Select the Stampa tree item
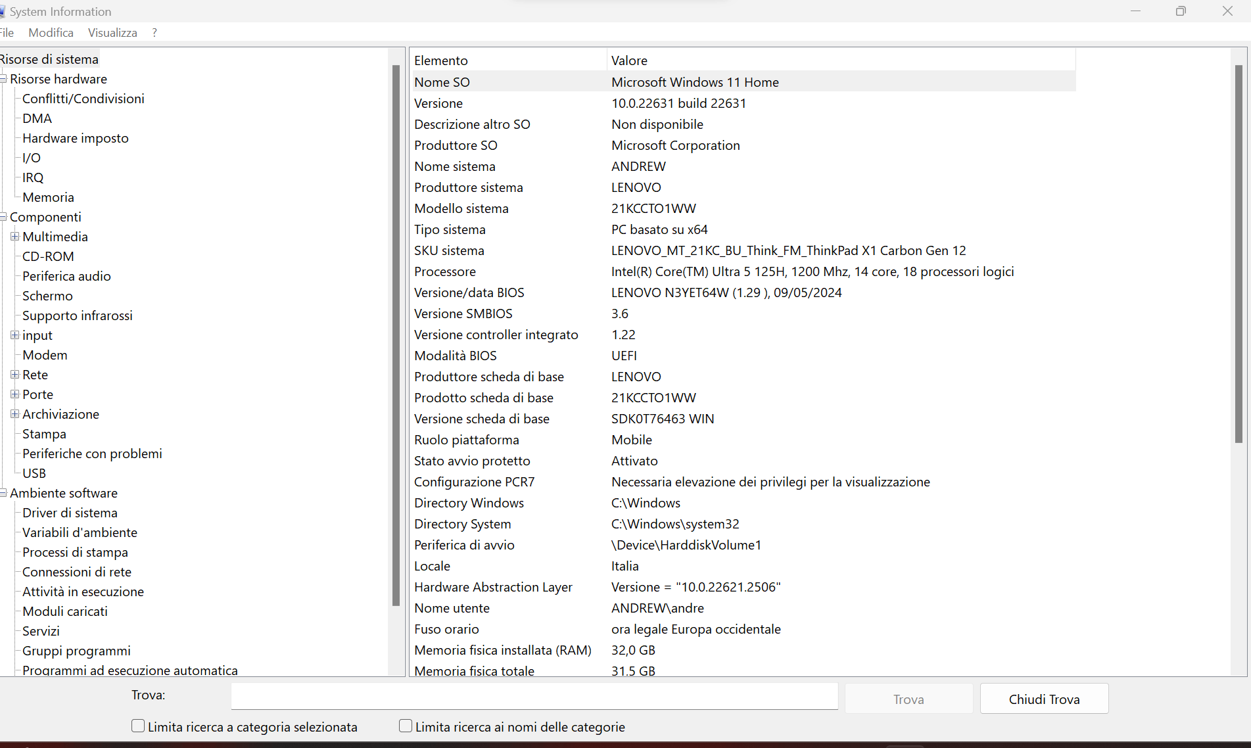 (44, 434)
